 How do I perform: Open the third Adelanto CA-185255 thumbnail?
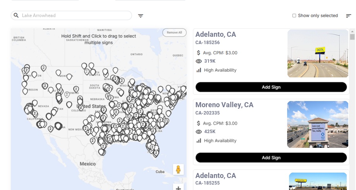[318, 181]
